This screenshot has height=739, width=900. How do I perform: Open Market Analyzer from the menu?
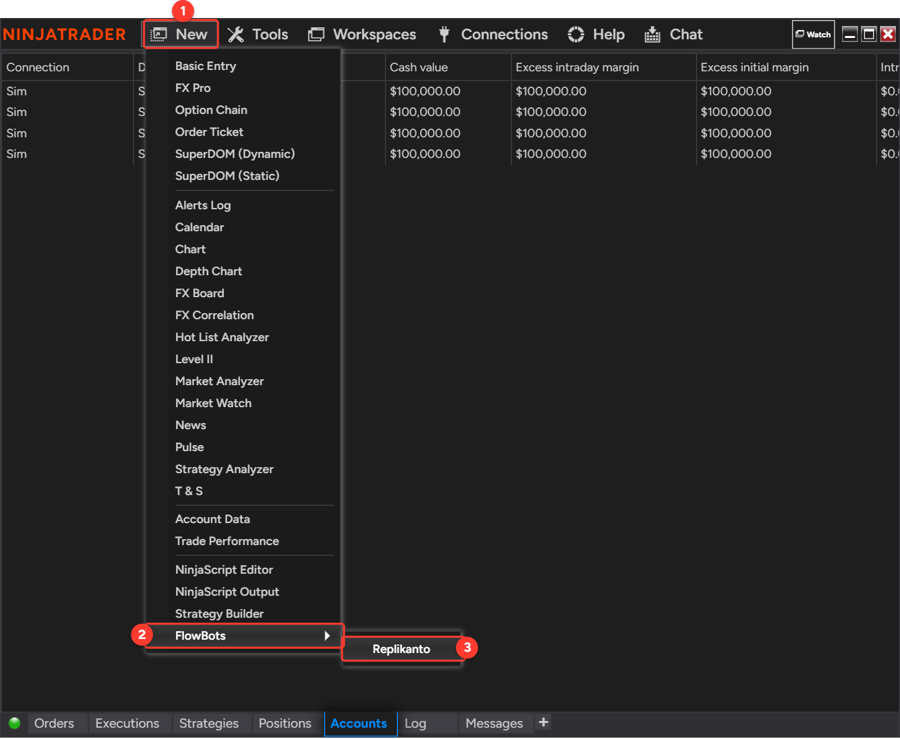point(219,381)
